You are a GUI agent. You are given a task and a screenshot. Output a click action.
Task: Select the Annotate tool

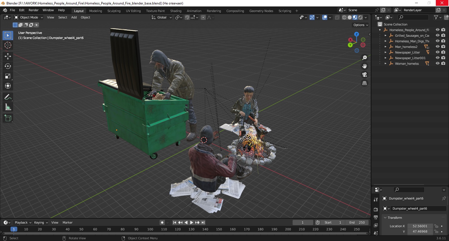tap(8, 97)
